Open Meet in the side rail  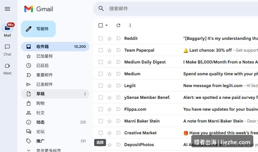coord(7,69)
